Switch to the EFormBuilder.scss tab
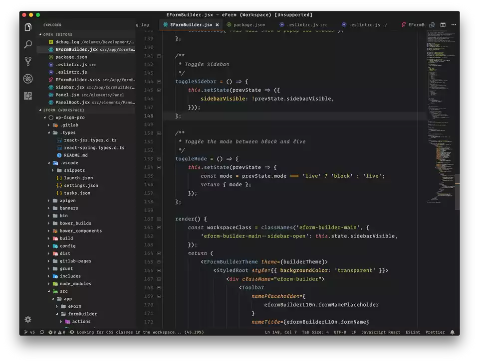The height and width of the screenshot is (363, 479). tap(413, 25)
